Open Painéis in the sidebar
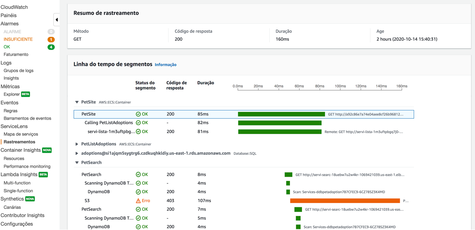The width and height of the screenshot is (475, 230). (x=9, y=15)
